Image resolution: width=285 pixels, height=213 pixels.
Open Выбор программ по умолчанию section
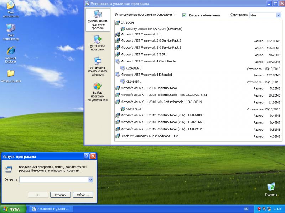click(98, 92)
